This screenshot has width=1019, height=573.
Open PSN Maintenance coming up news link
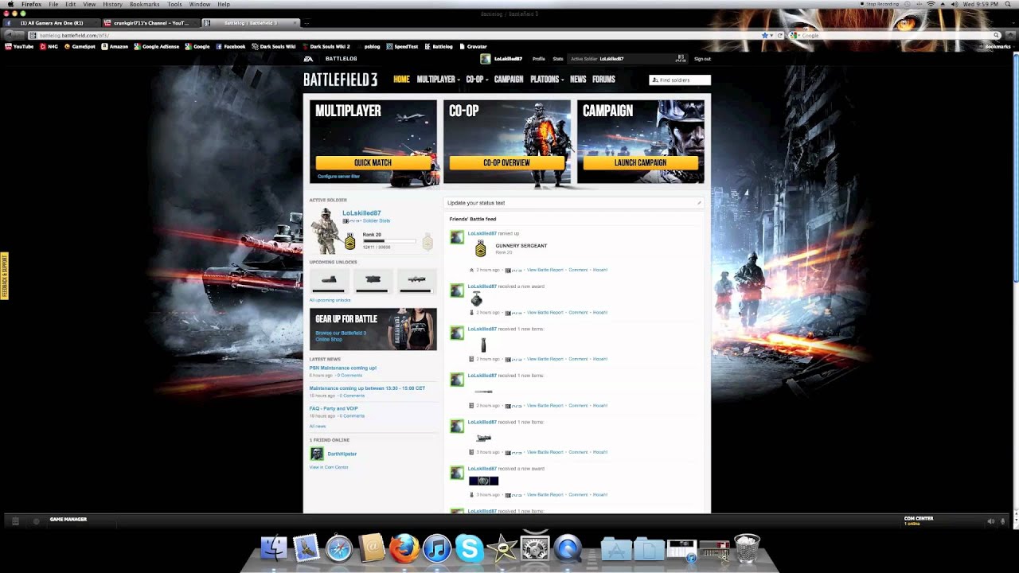[343, 368]
